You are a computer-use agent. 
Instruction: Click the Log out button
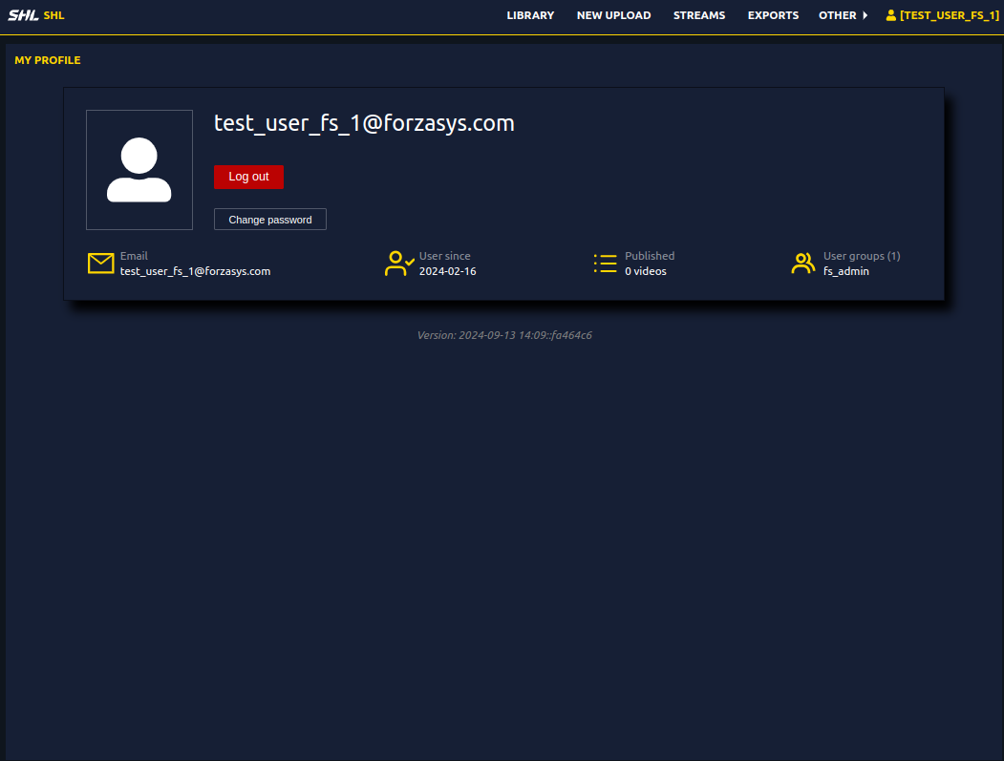click(x=248, y=177)
